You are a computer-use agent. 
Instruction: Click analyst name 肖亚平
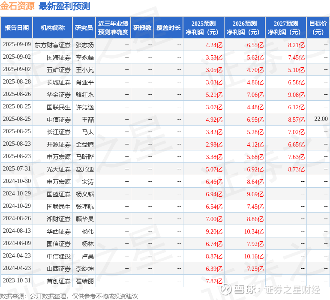point(84,83)
